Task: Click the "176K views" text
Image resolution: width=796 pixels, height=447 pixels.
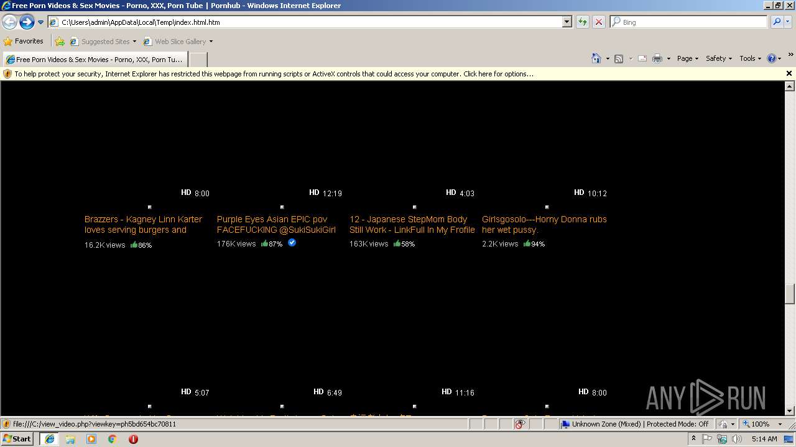Action: [236, 244]
